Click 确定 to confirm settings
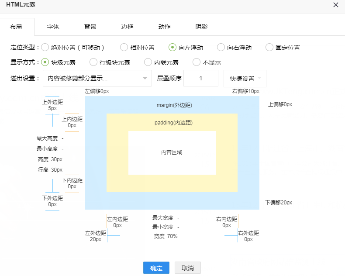 click(156, 268)
